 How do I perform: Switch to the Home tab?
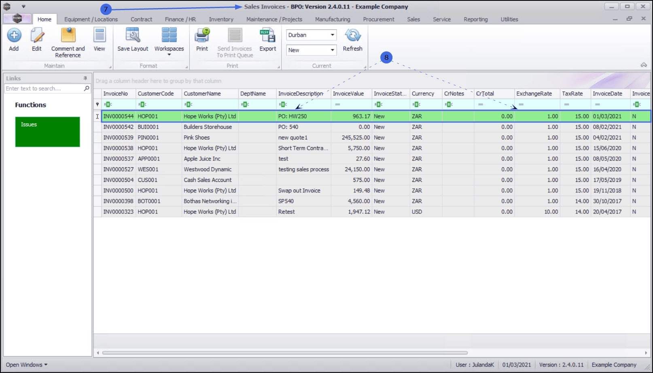point(45,19)
